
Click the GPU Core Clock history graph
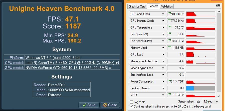201,14
